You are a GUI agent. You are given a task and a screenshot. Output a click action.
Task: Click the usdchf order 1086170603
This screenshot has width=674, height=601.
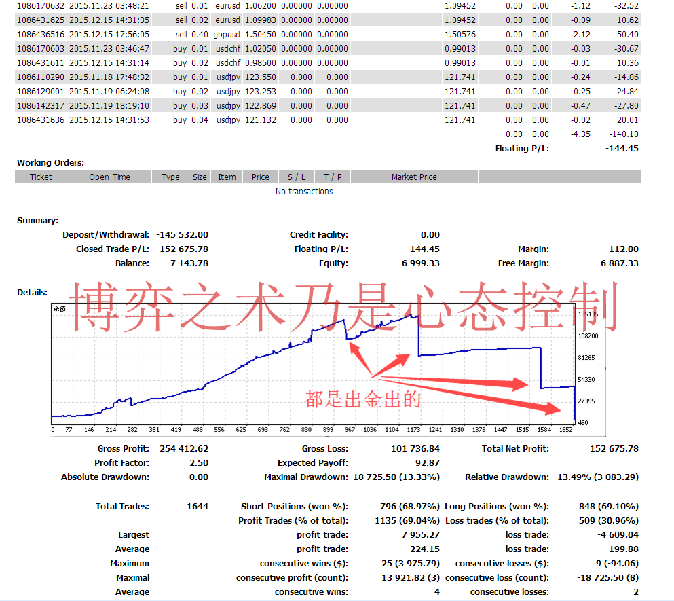[x=40, y=49]
